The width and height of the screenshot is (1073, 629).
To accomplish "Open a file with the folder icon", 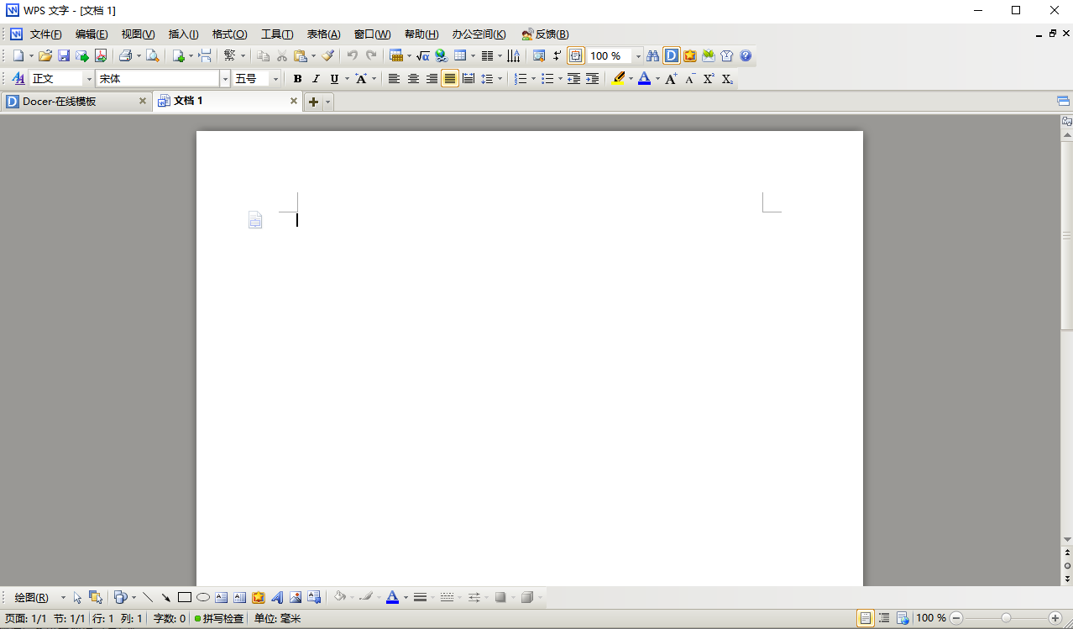I will (x=45, y=56).
